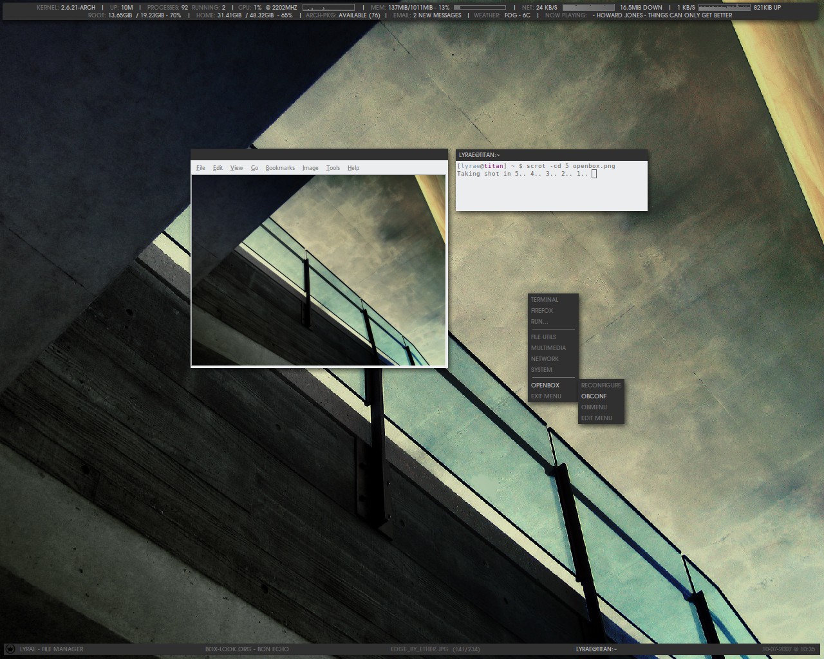Click the desktop icon at taskbar left edge
Image resolution: width=824 pixels, height=659 pixels.
tap(10, 649)
